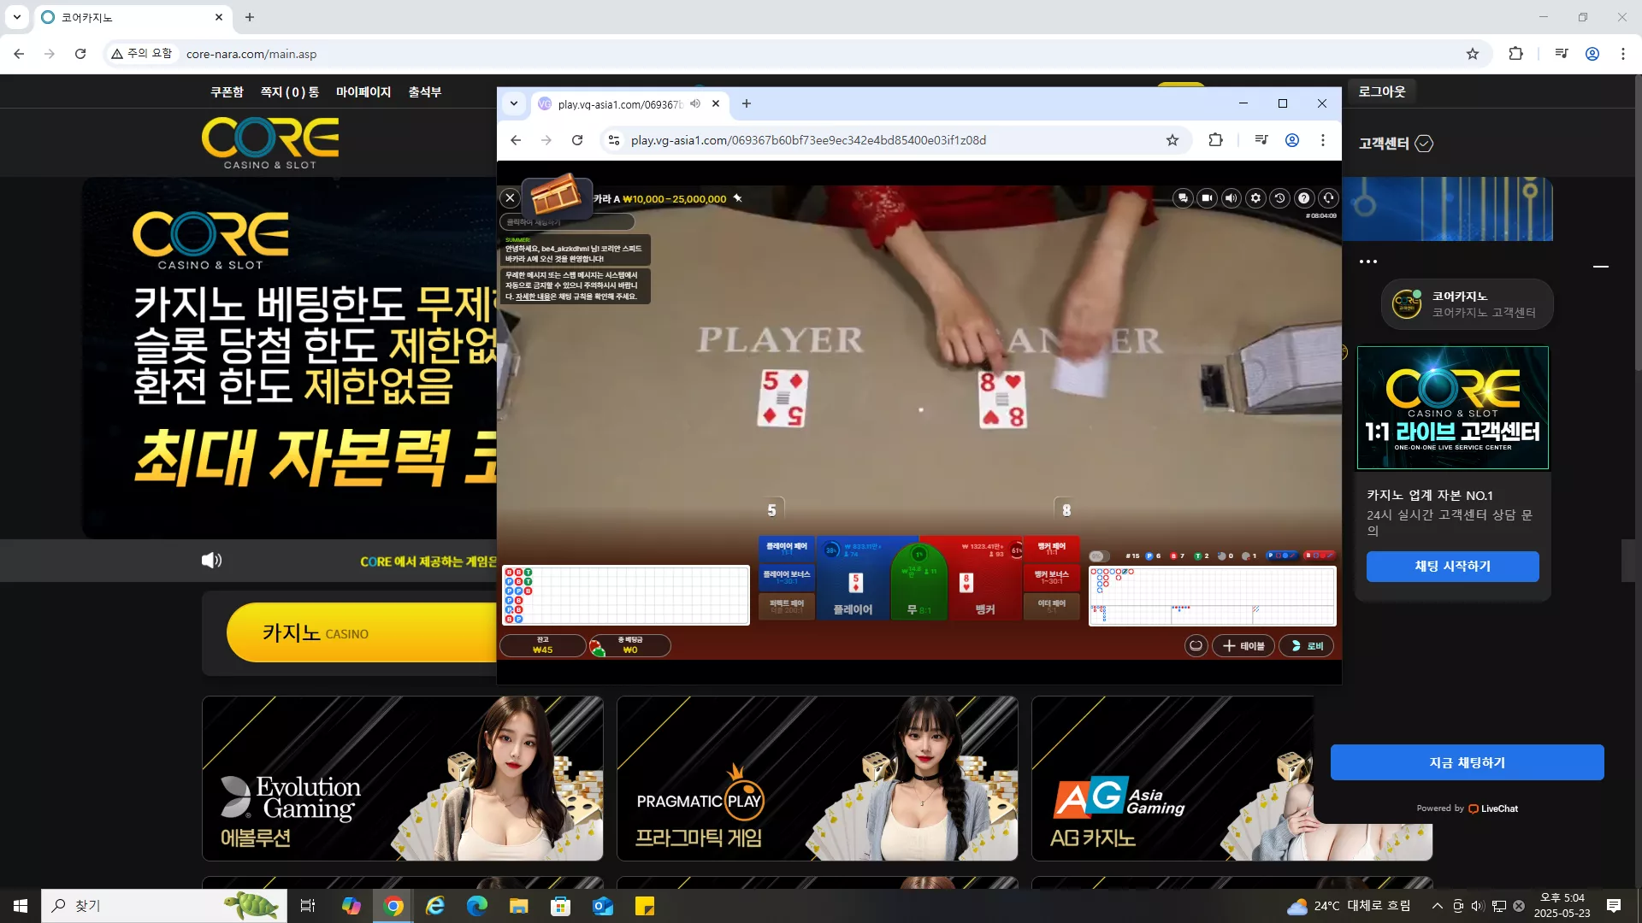Mute the play.vg-asia1 tab audio icon
1642x923 pixels.
click(695, 104)
